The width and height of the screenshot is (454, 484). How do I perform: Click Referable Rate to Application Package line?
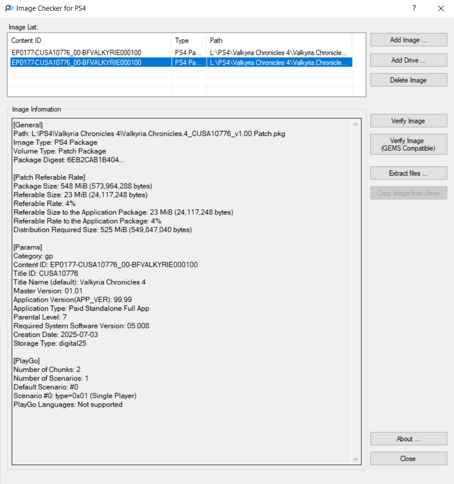pyautogui.click(x=87, y=221)
